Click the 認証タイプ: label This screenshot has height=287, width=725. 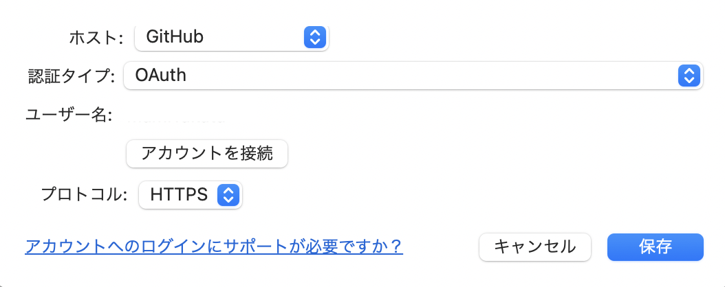(71, 76)
